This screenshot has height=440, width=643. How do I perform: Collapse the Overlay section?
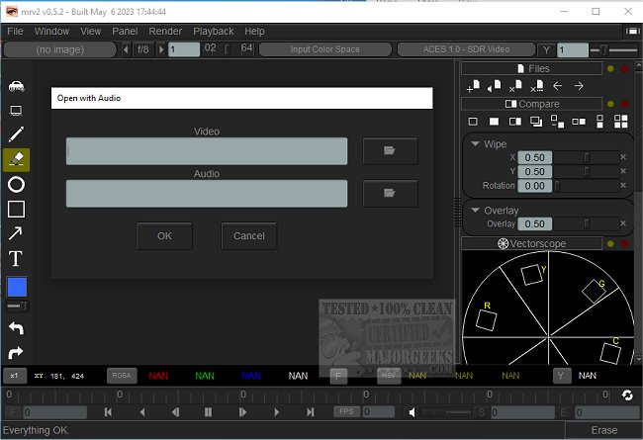coord(475,211)
